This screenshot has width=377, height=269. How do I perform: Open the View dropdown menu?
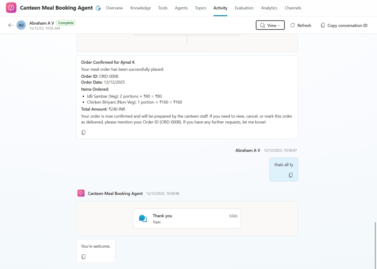click(270, 25)
